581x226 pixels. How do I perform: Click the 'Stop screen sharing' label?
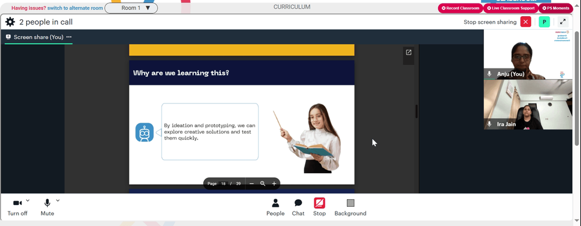point(490,22)
